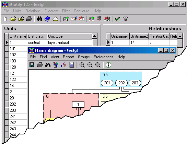This screenshot has width=187, height=144.
Task: Click the colored pencils cup icon
Action: coord(56,65)
